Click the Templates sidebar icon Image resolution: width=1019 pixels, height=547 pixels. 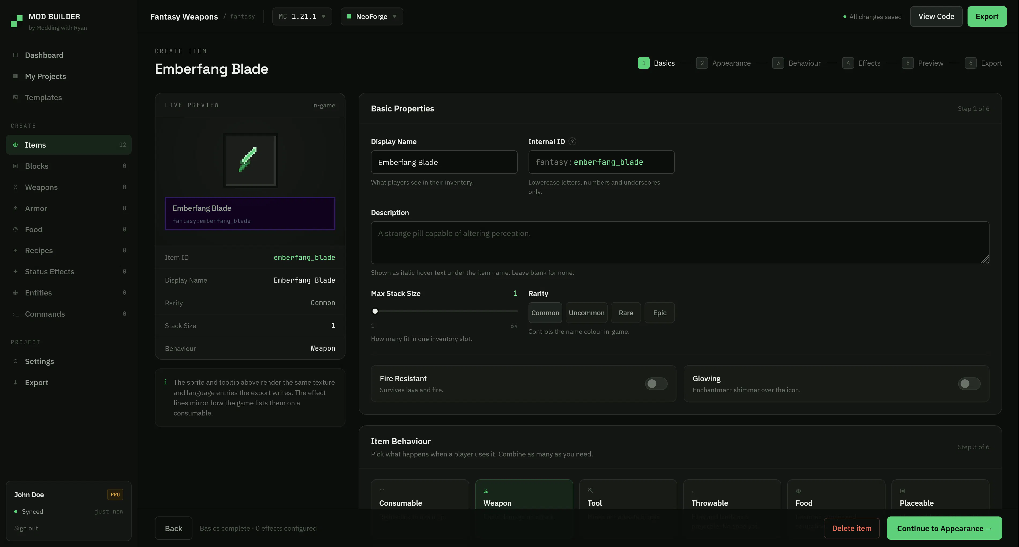[x=16, y=97]
